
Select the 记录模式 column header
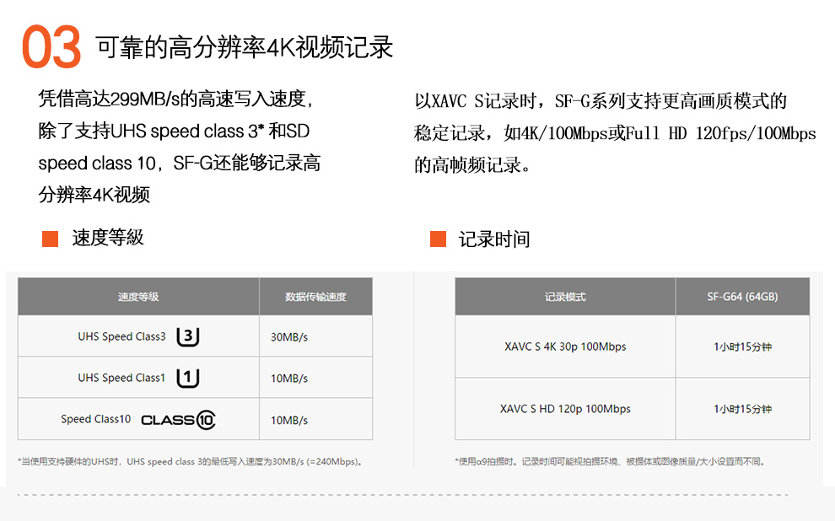565,297
